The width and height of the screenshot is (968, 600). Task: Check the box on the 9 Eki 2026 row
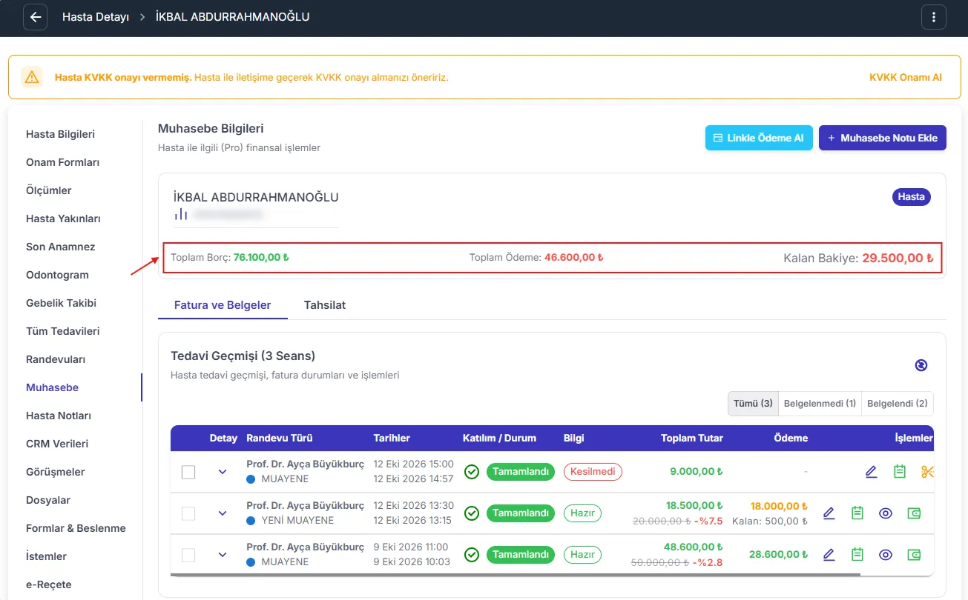point(188,555)
